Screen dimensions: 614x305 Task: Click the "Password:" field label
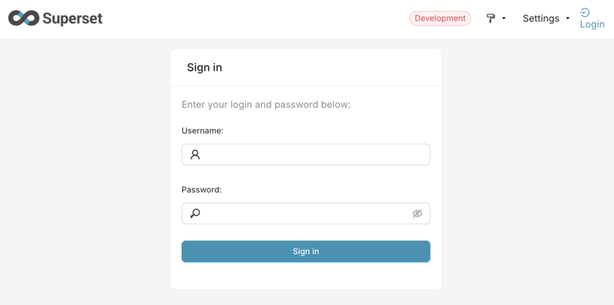click(201, 190)
